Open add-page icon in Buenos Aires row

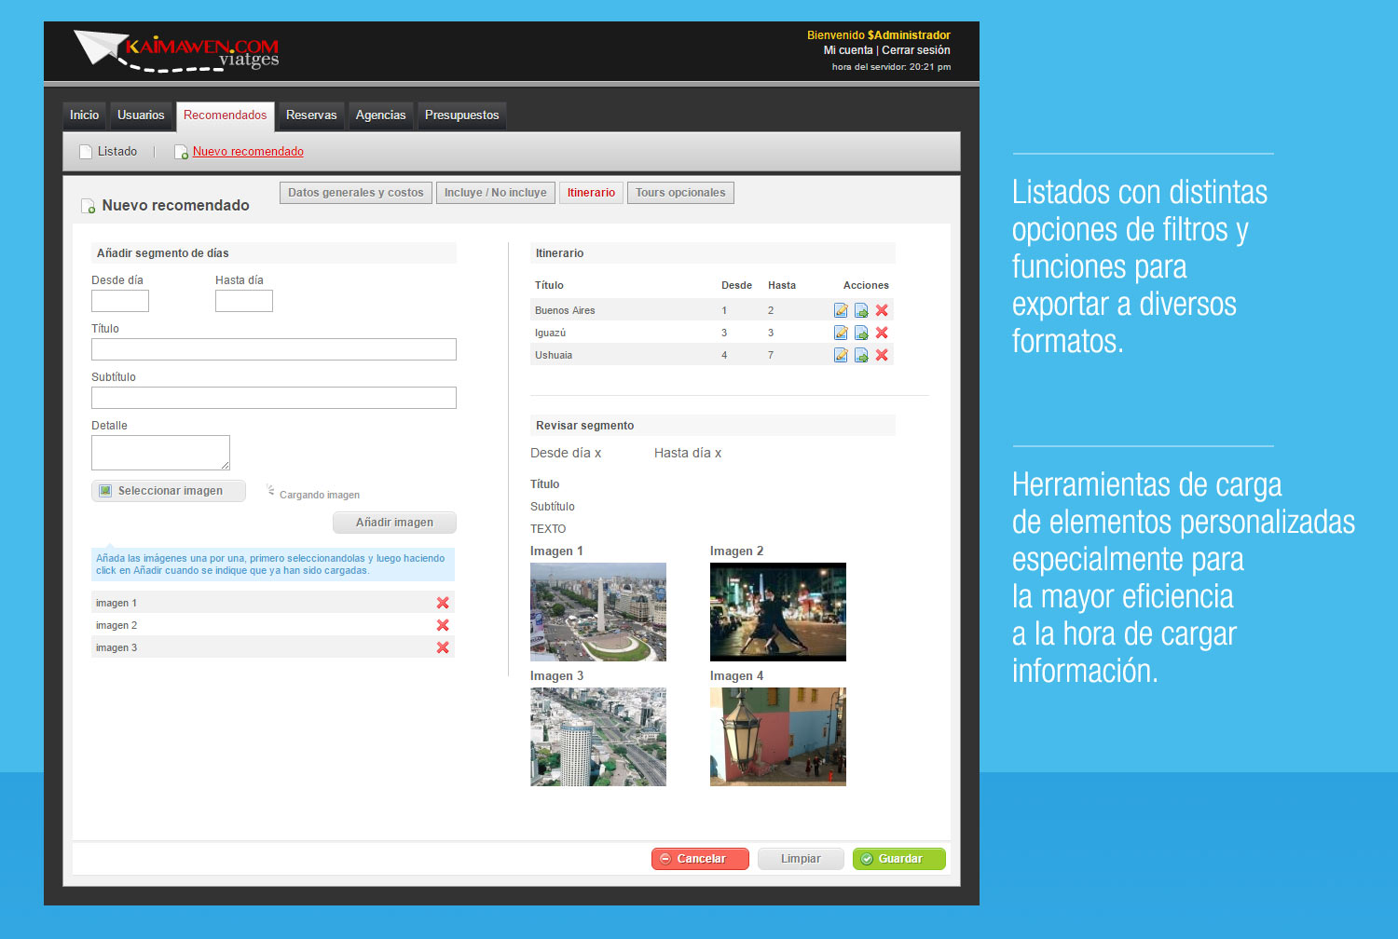click(x=861, y=310)
